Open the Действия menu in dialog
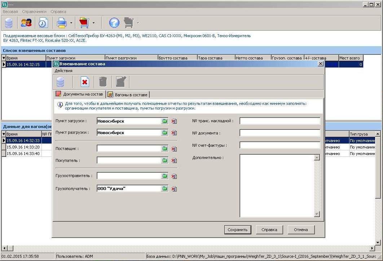Viewport: 383px width, 261px height. 63,71
